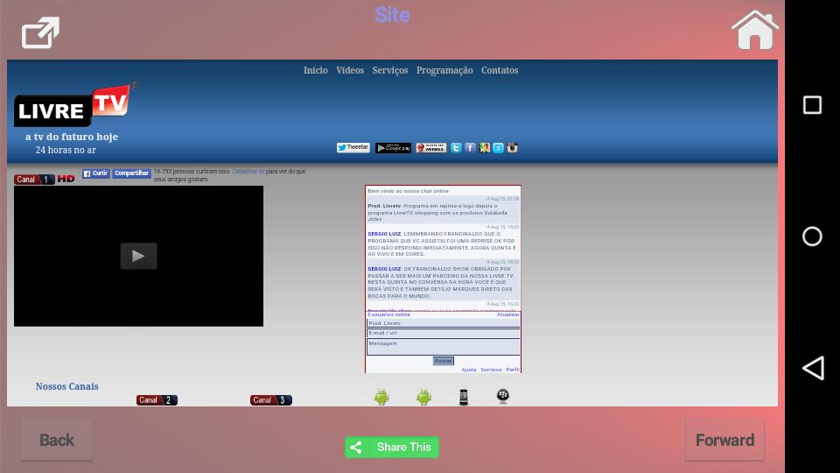Click the Facebook social icon
Image resolution: width=840 pixels, height=473 pixels.
(x=470, y=148)
